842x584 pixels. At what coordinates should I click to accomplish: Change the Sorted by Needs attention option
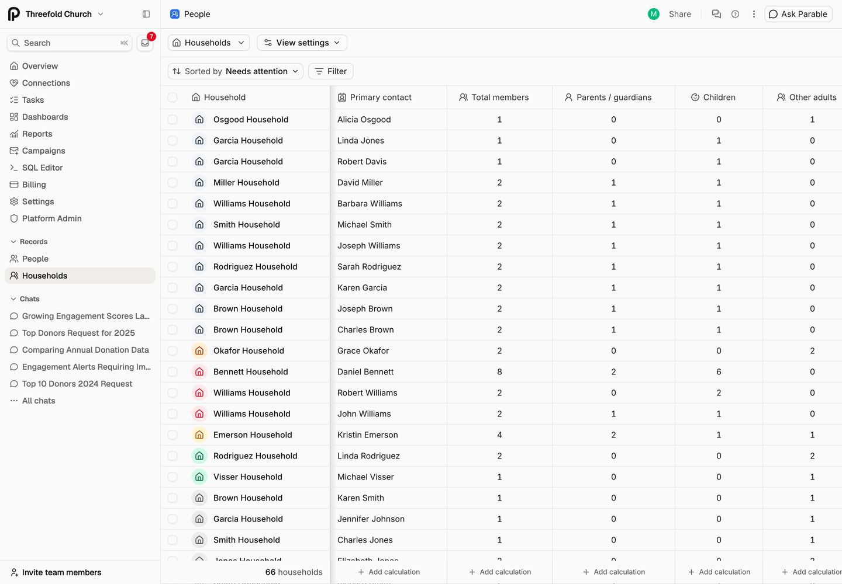[236, 71]
